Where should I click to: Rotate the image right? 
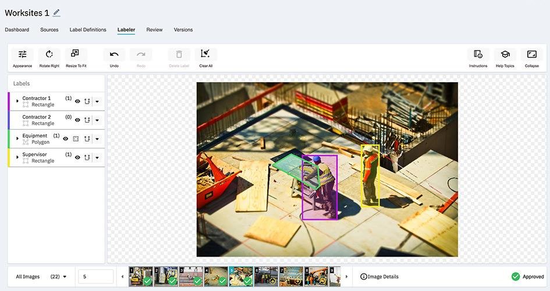click(49, 55)
